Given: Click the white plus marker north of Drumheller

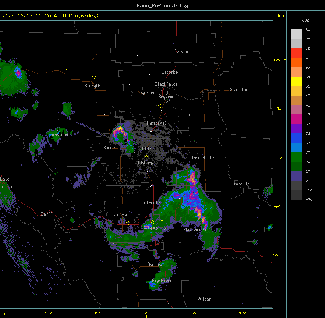Looking at the screenshot, I should click(231, 142).
